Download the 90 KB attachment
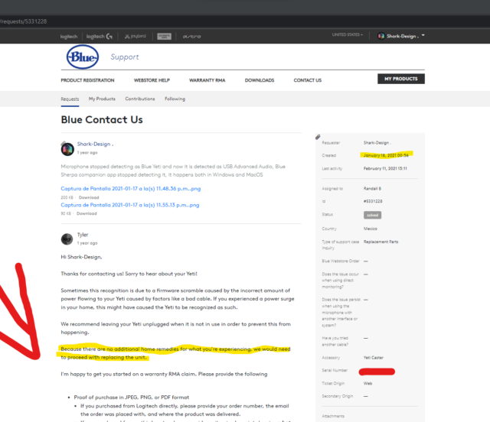 pyautogui.click(x=87, y=213)
